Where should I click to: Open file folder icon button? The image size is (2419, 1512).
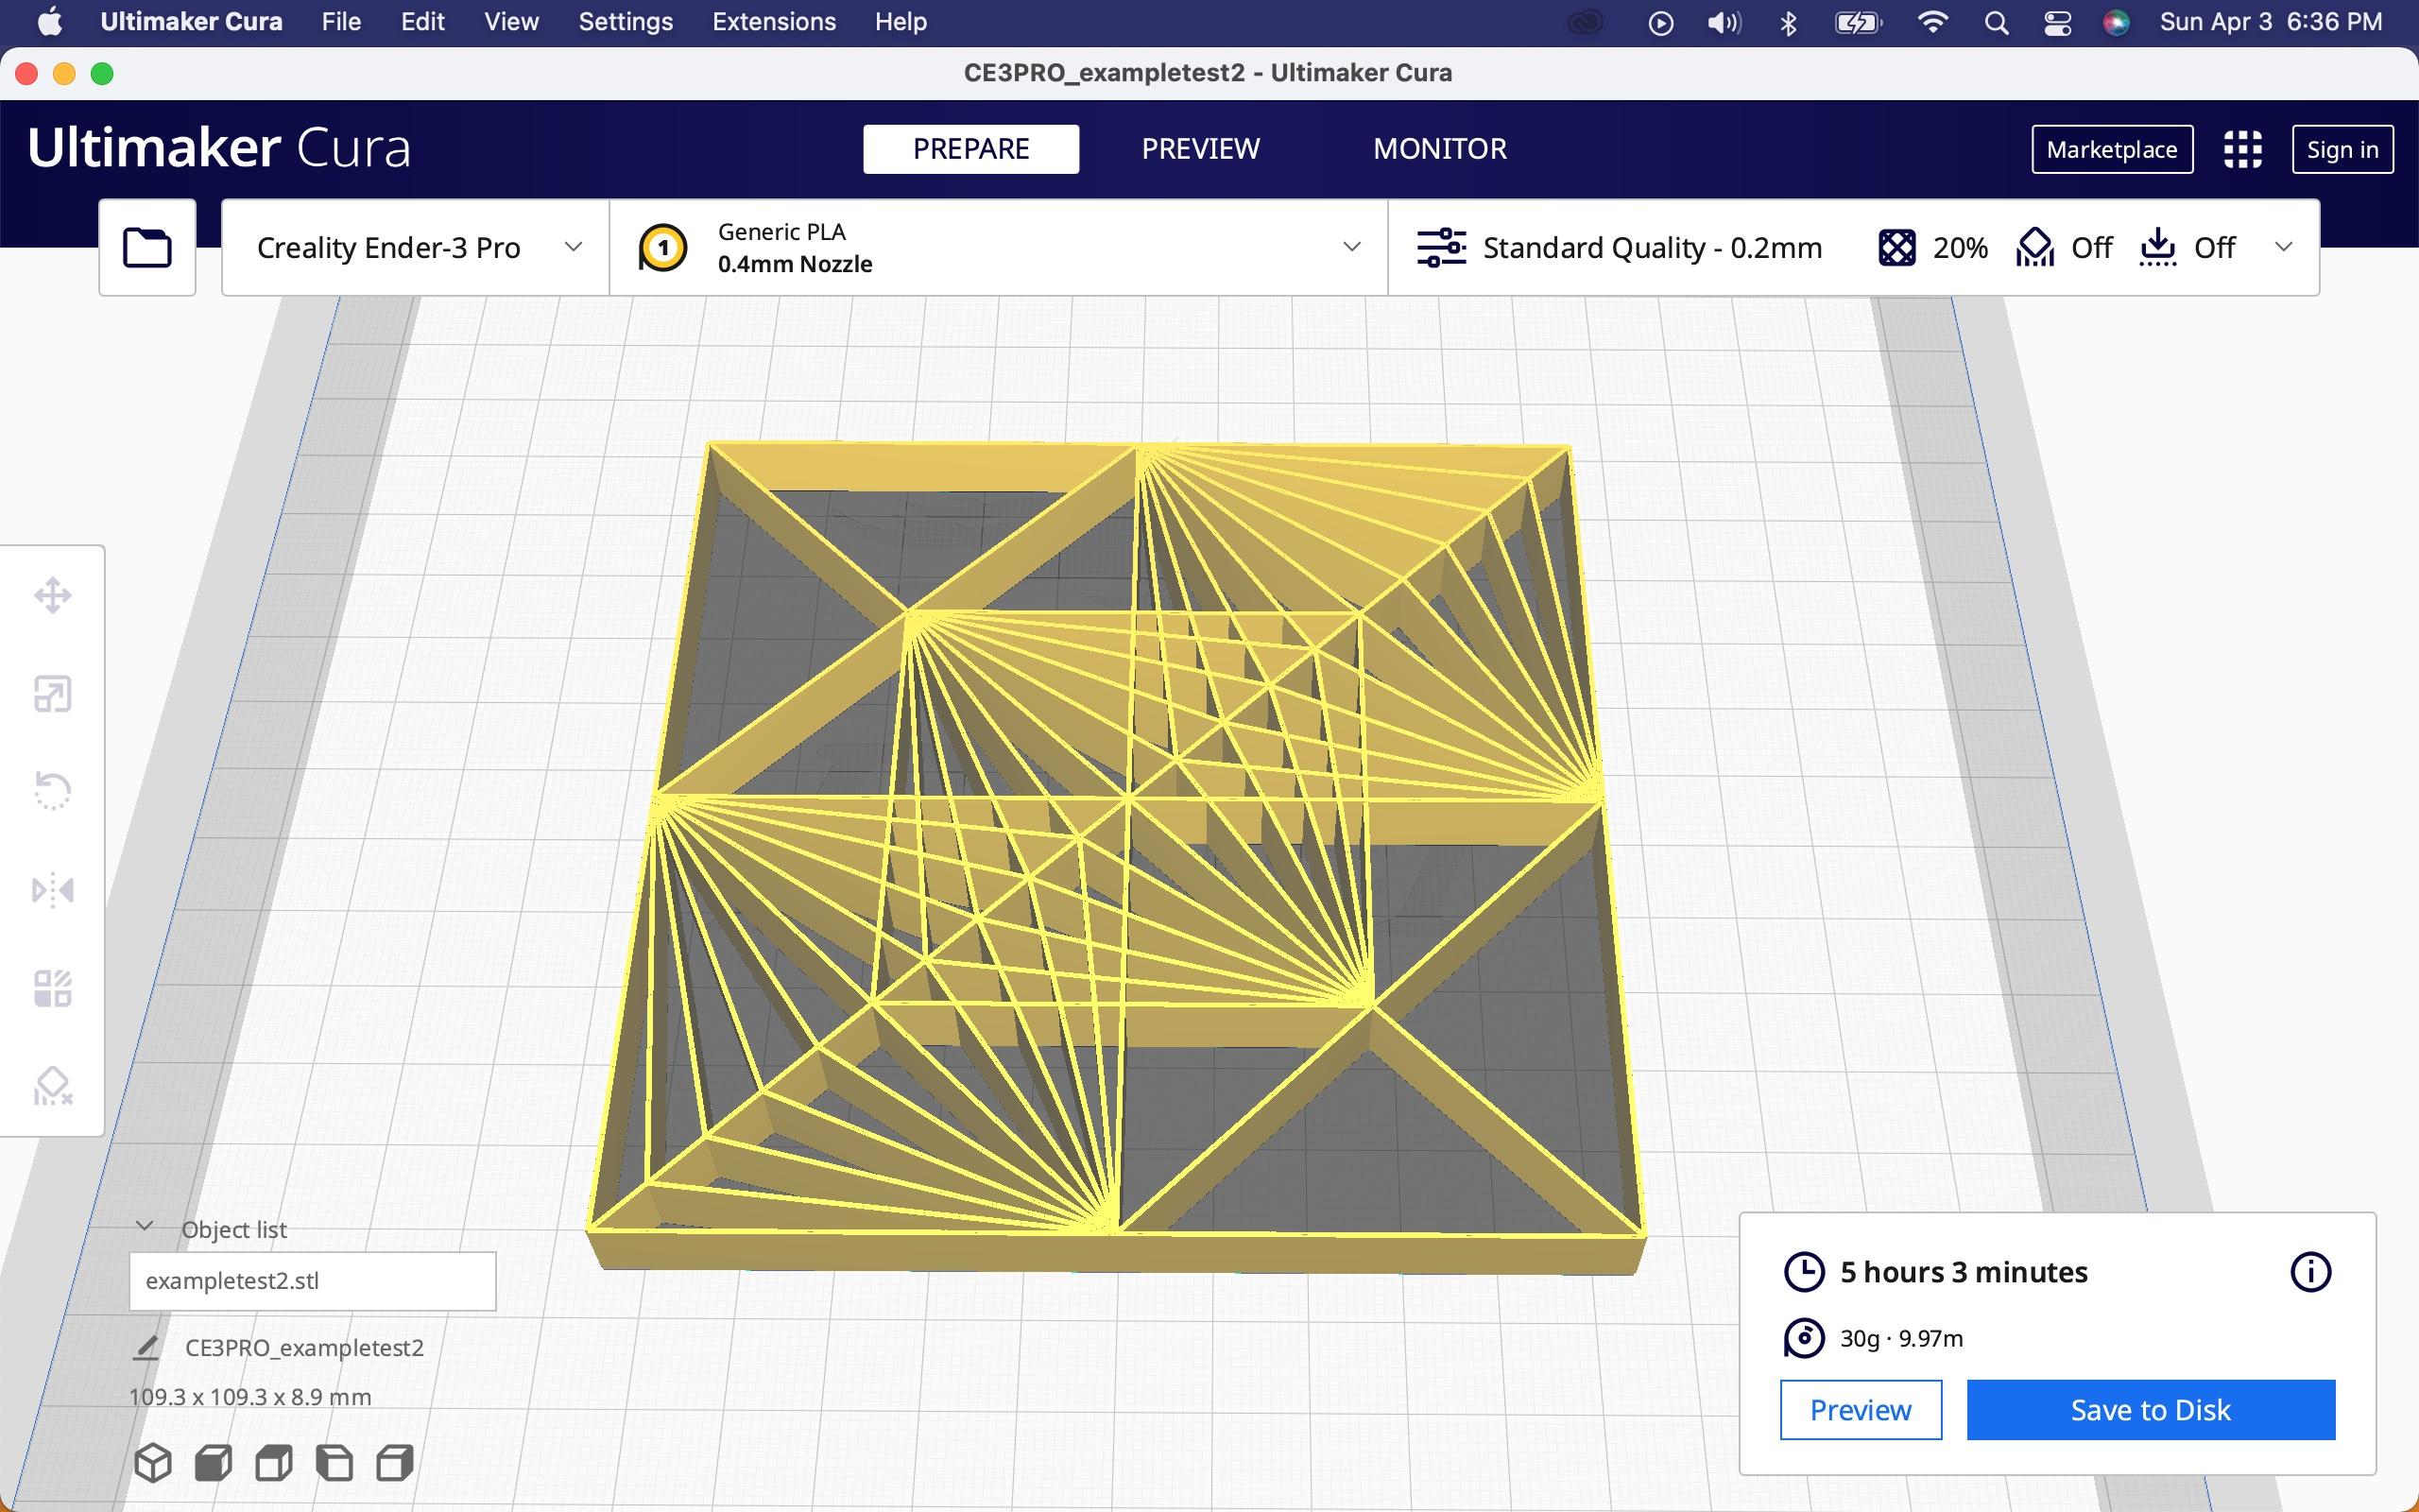pyautogui.click(x=147, y=247)
